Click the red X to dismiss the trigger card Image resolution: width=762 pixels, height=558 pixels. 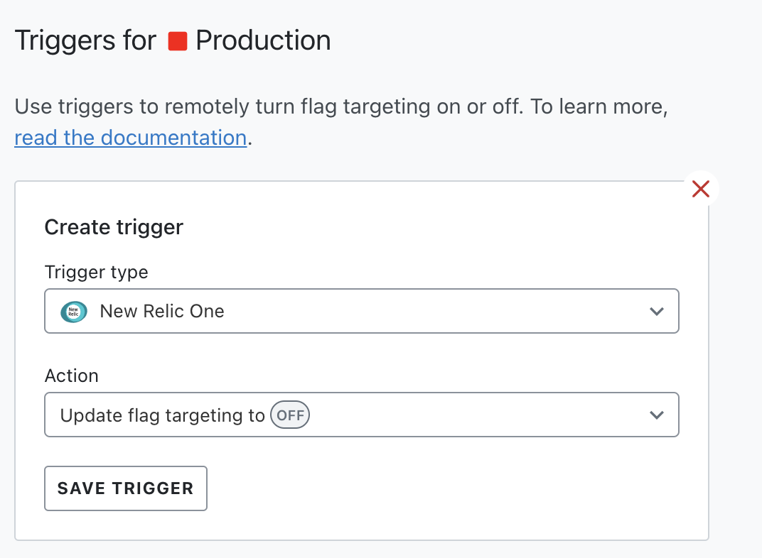tap(701, 189)
